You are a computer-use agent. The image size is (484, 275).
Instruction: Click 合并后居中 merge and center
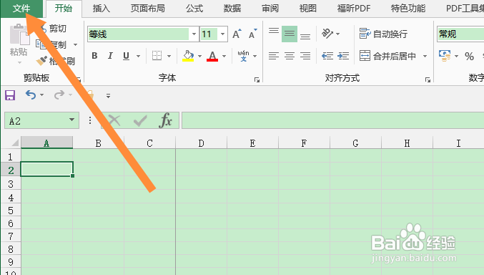(x=387, y=56)
